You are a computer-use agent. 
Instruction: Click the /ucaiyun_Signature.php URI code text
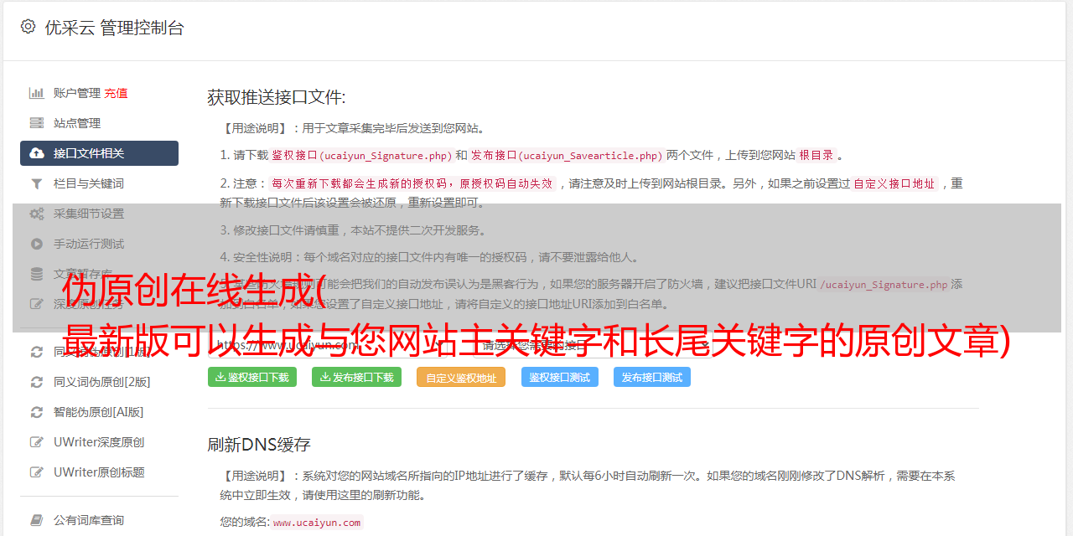point(884,284)
